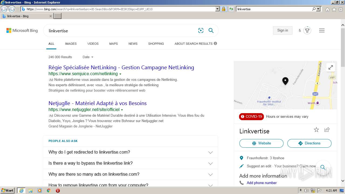Screen dimensions: 345x194
Task: Click the scrollbar down arrow
Action: pos(343,181)
